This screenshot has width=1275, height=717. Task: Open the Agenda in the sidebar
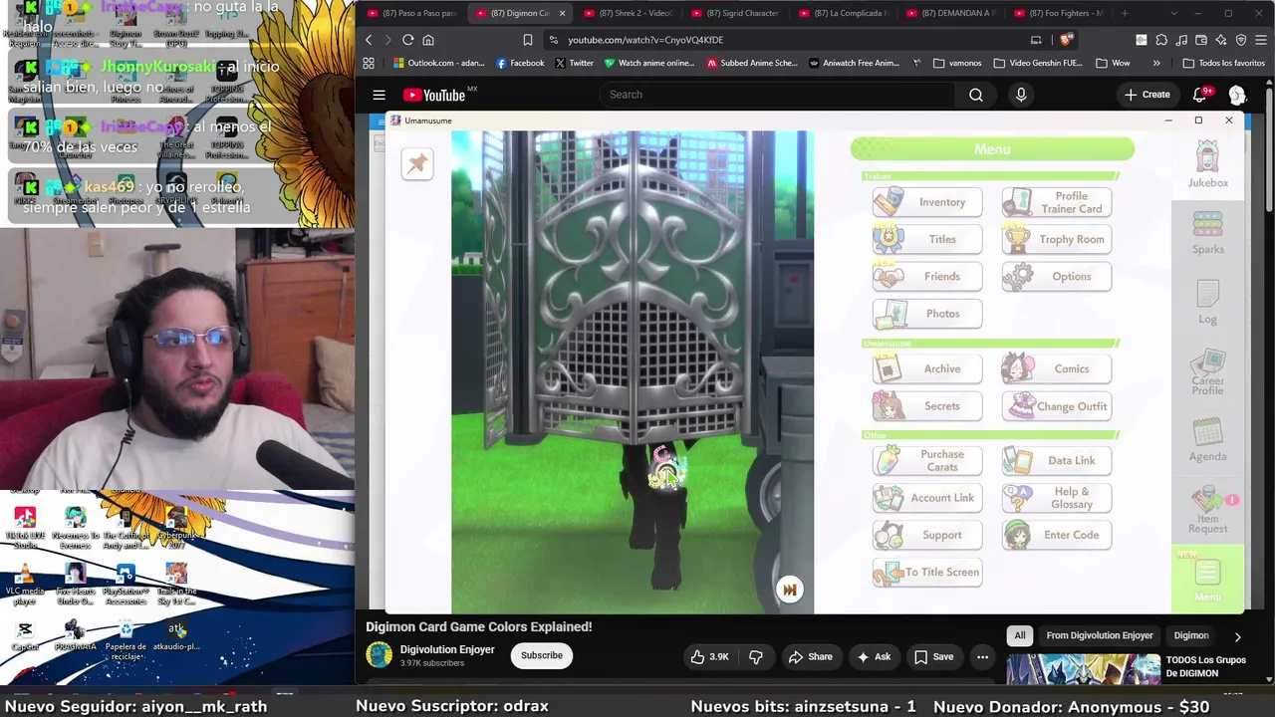pyautogui.click(x=1207, y=440)
